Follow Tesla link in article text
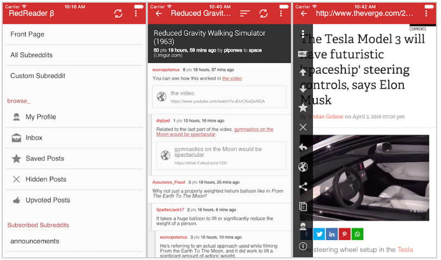Viewport: 441px width, 260px height. 405,250
